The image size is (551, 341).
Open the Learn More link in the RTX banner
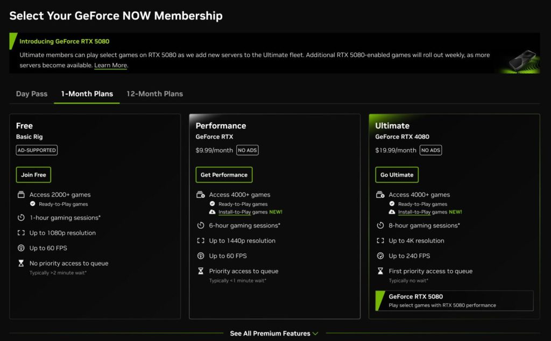coord(110,65)
